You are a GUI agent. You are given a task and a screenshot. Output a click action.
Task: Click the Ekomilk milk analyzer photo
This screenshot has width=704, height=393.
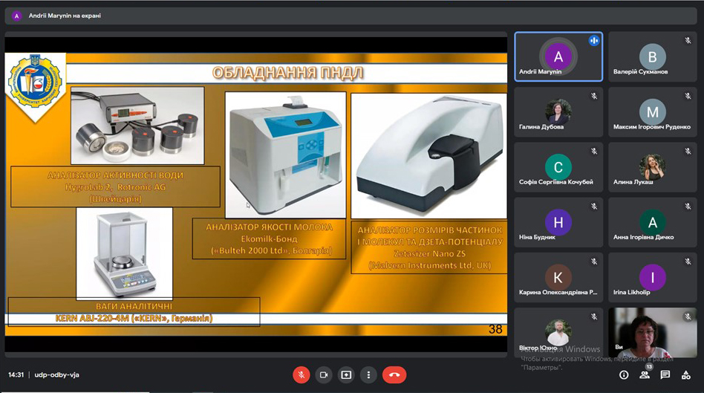click(286, 155)
